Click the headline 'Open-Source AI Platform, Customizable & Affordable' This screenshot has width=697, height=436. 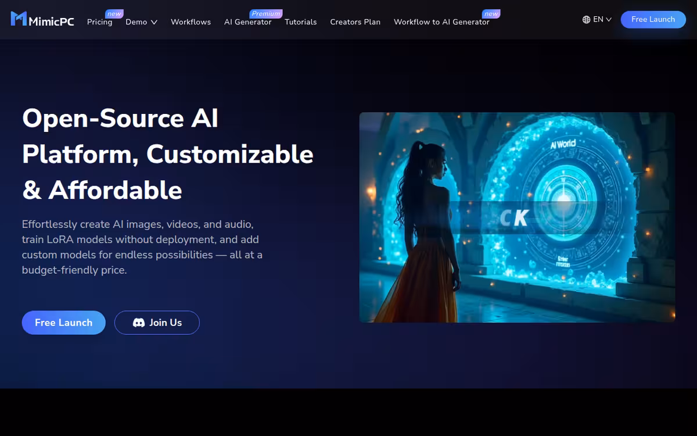(x=168, y=154)
